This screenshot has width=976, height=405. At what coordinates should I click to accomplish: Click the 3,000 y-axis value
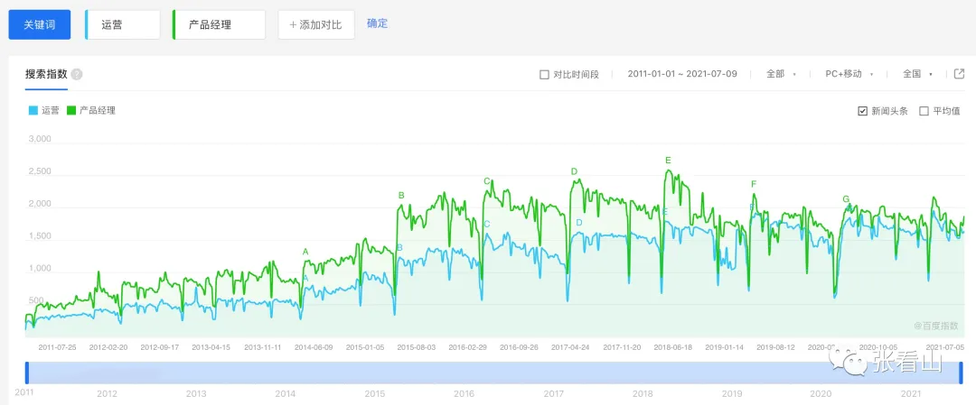click(40, 139)
